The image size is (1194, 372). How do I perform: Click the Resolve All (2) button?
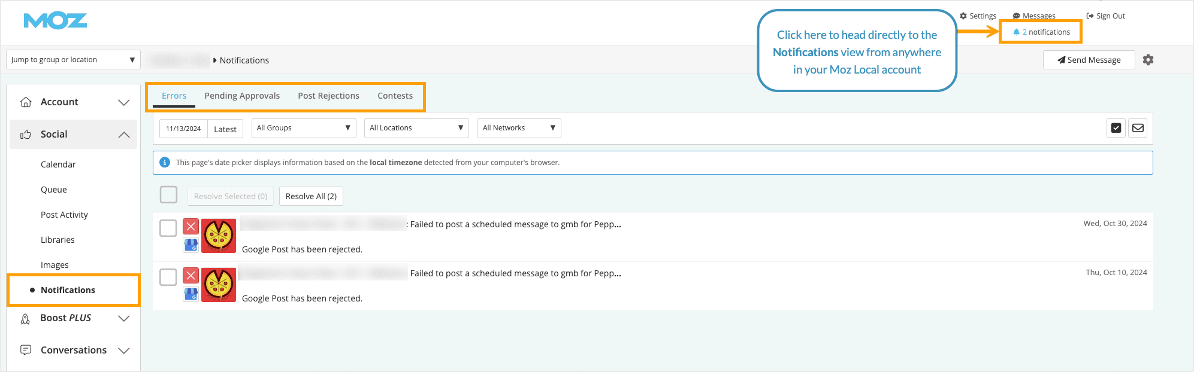311,196
